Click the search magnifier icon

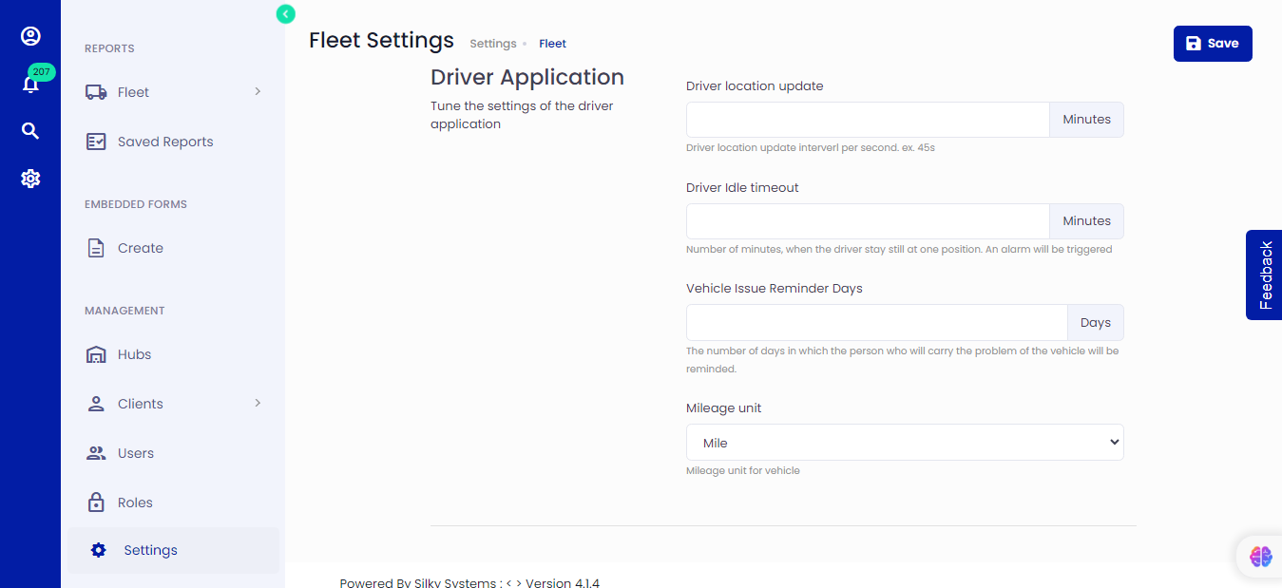click(30, 131)
